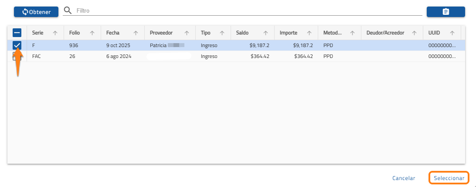Screen dimensions: 476x187
Task: Sort by Metodo column arrow
Action: [352, 33]
